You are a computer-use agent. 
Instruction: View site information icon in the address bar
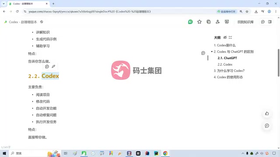click(25, 12)
